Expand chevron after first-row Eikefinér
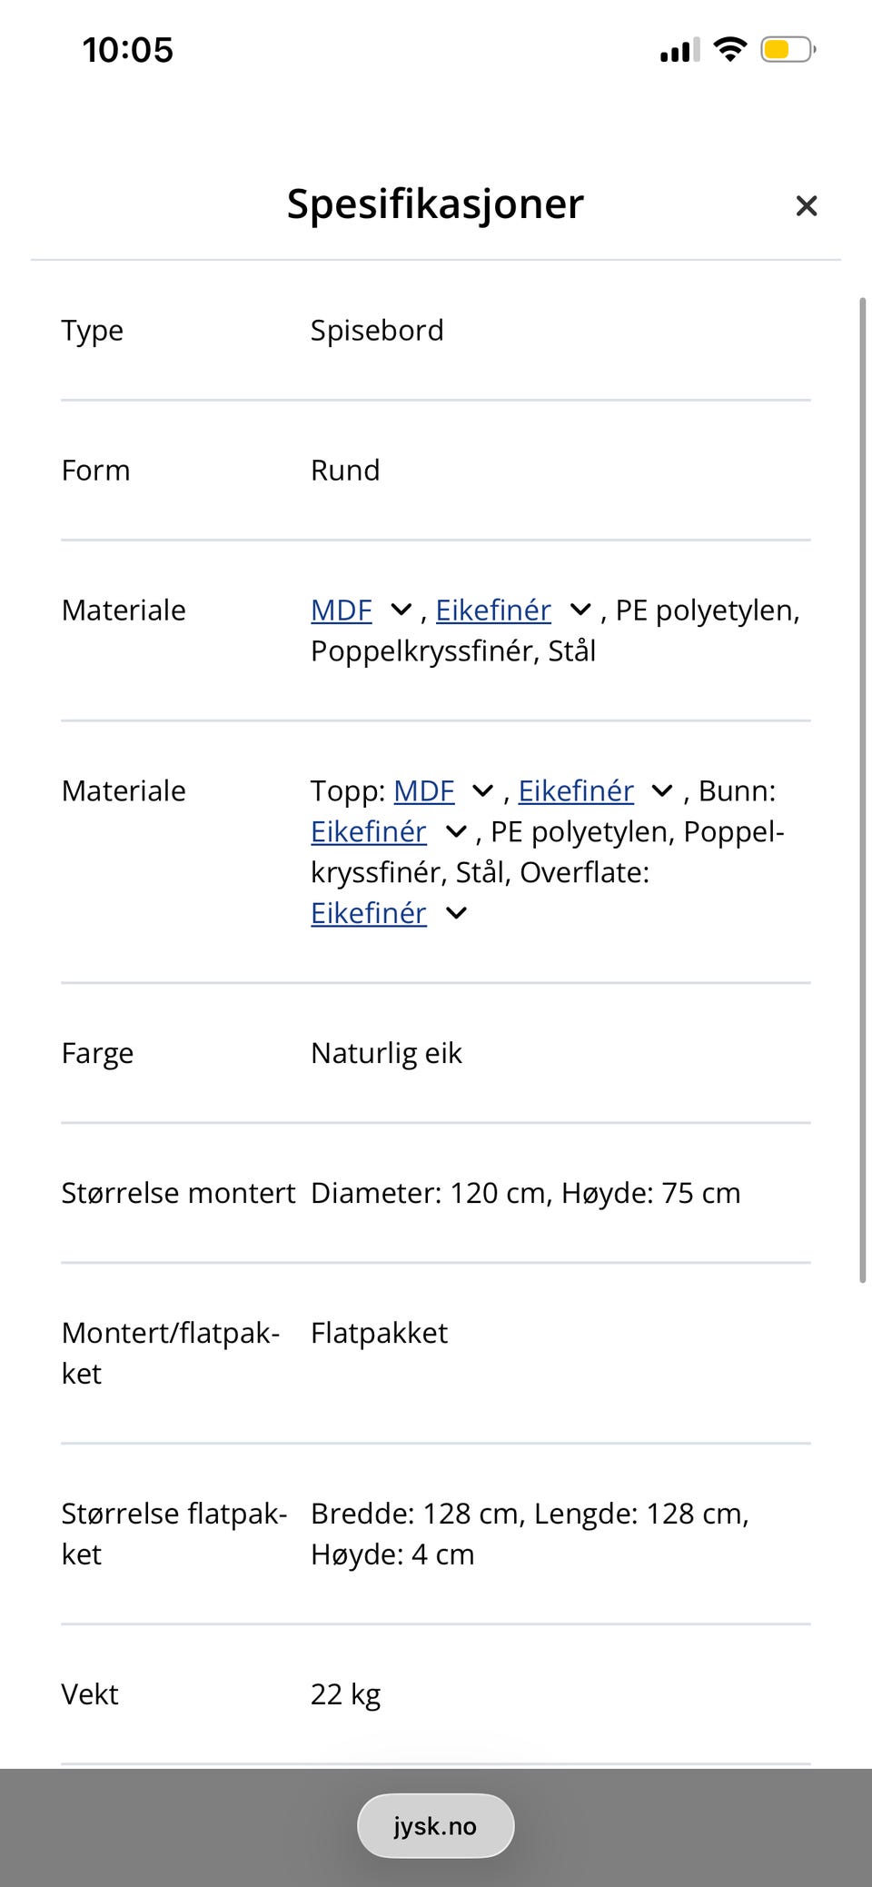 coord(580,611)
